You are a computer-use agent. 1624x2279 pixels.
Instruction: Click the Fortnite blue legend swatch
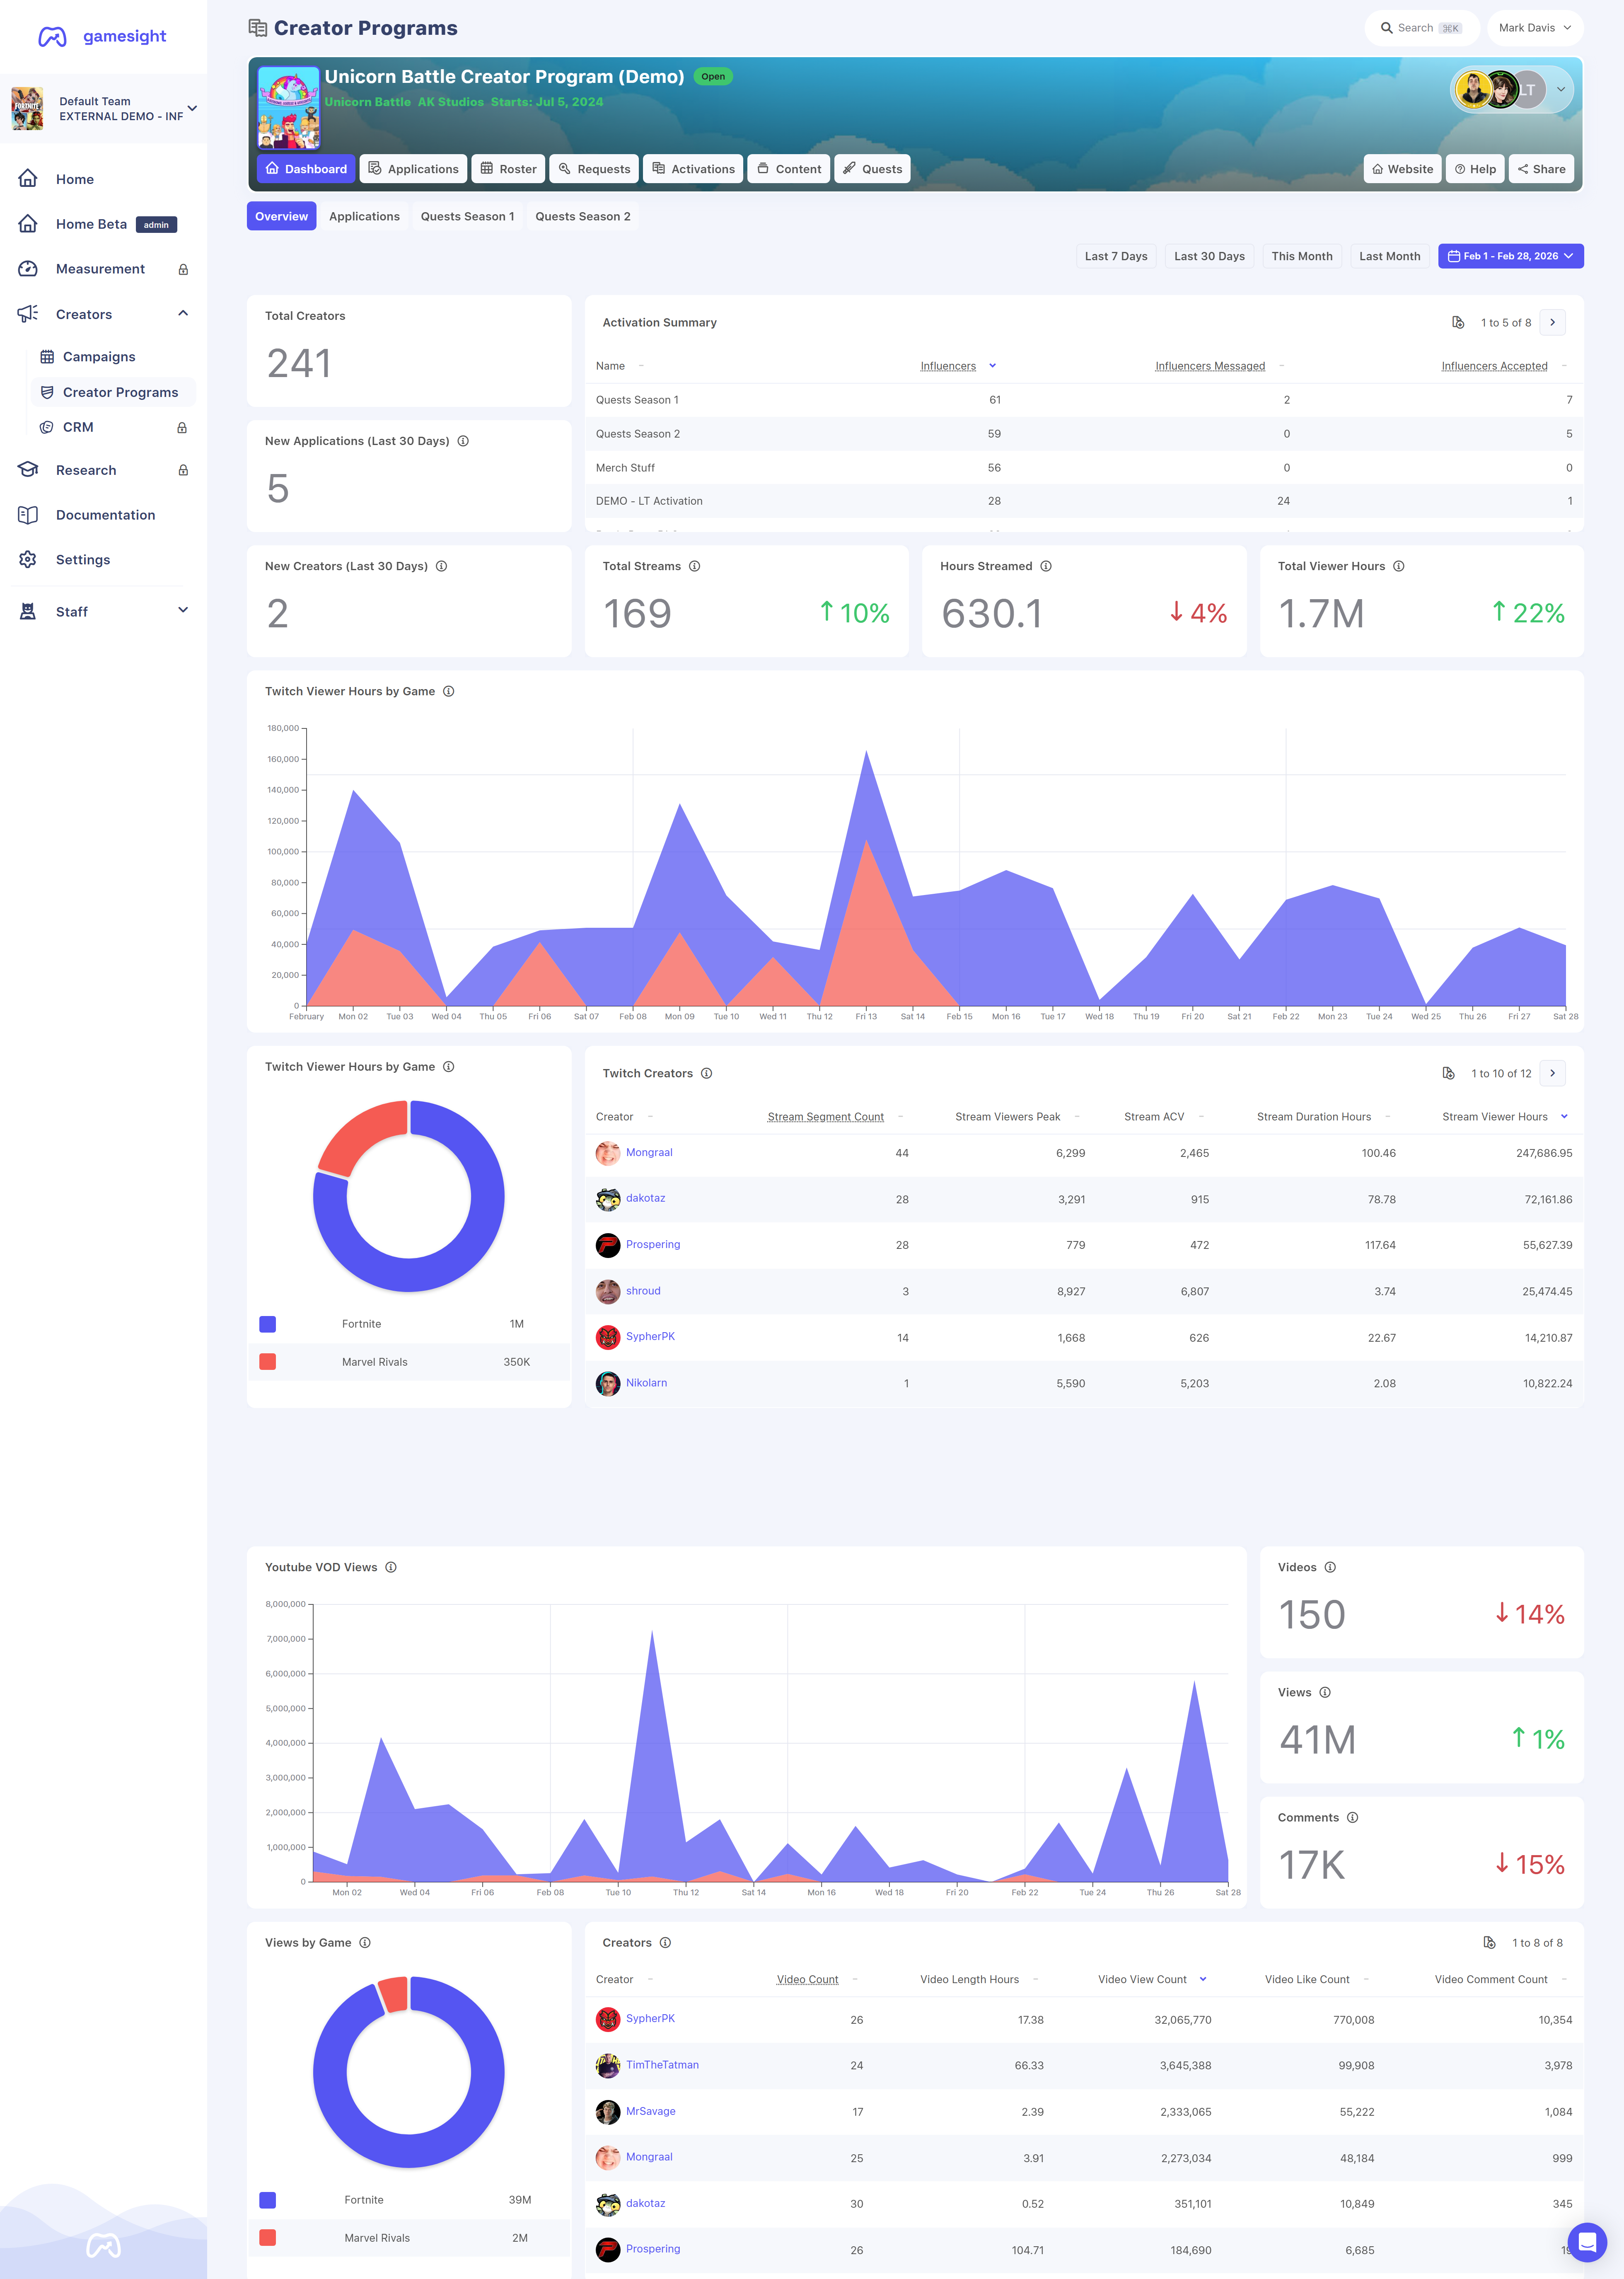click(267, 1324)
